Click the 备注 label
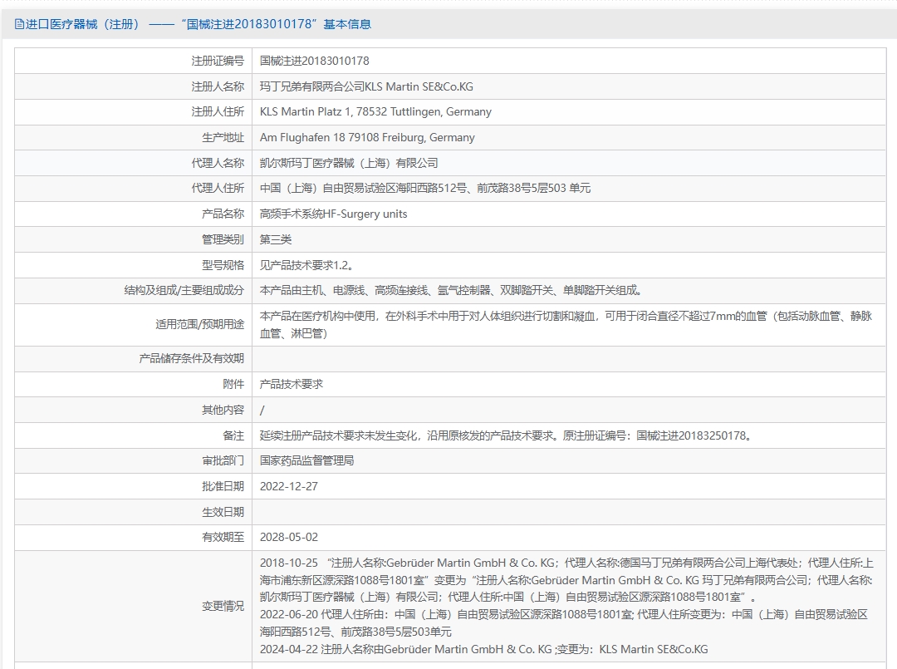The image size is (897, 669). tap(233, 435)
